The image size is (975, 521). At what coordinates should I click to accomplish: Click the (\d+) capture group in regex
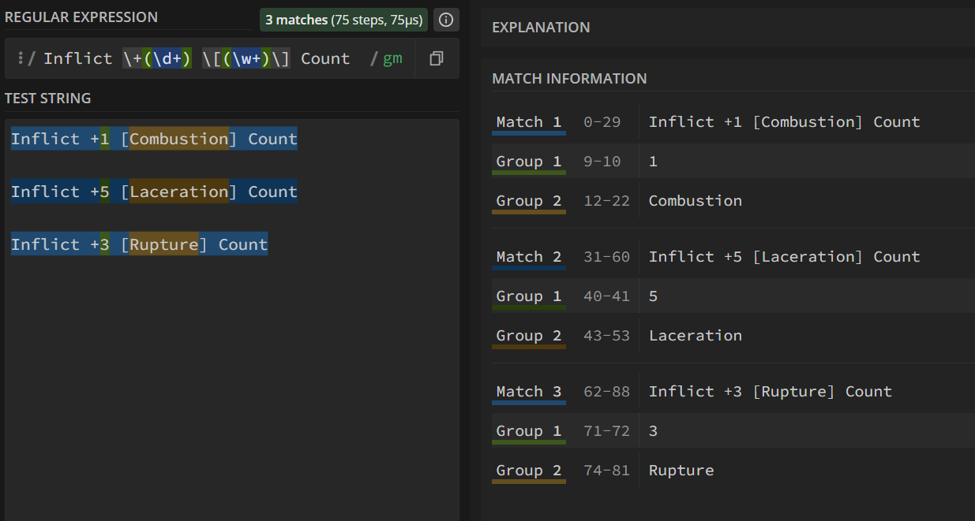point(167,58)
